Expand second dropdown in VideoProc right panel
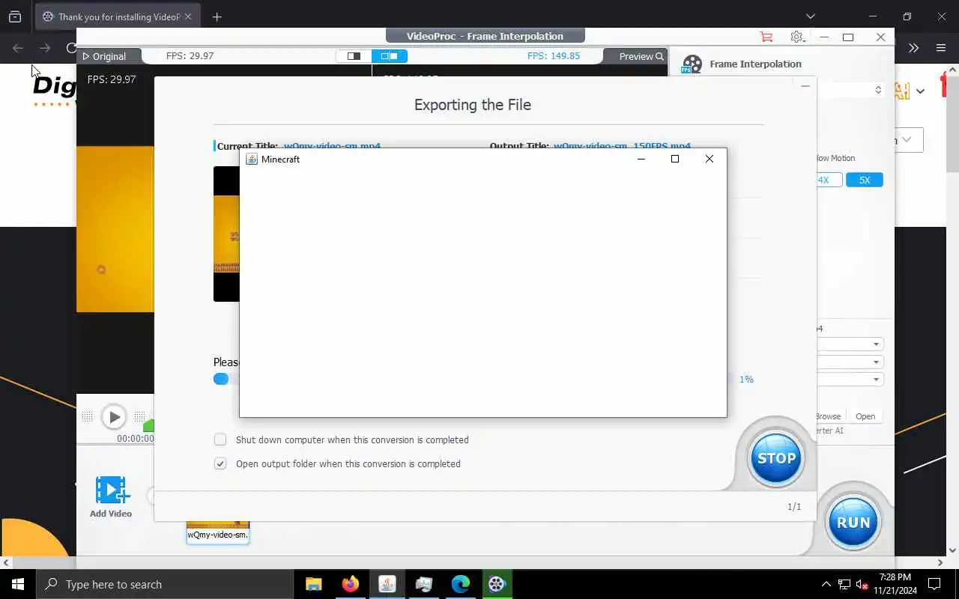The height and width of the screenshot is (599, 959). pyautogui.click(x=876, y=362)
